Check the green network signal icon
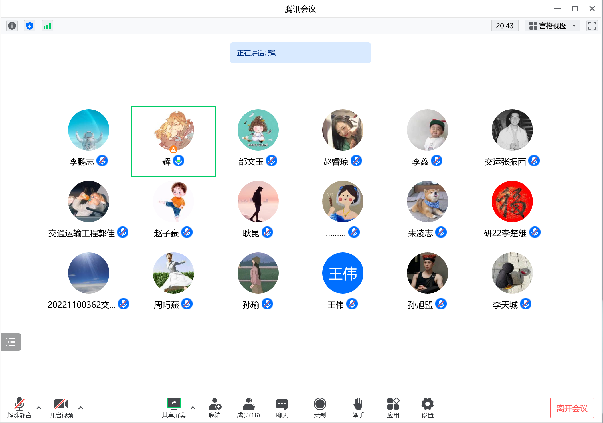 click(x=47, y=26)
